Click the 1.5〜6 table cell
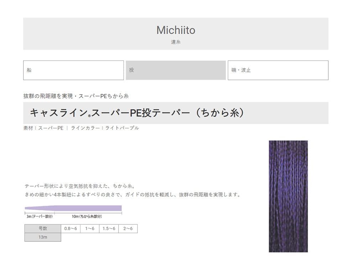The width and height of the screenshot is (356, 278). tap(109, 229)
